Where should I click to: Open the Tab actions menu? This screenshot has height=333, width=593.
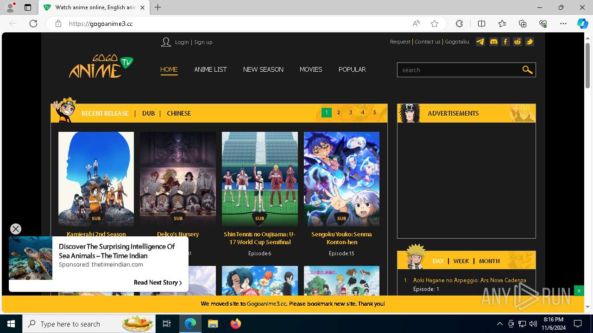[x=28, y=7]
